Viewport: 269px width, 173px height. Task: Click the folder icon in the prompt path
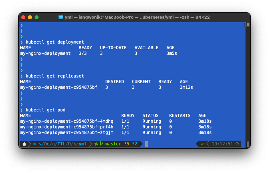35,144
